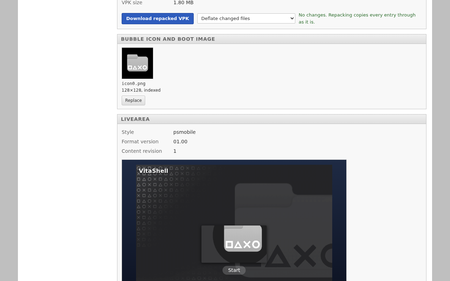Screen dimensions: 450x281
Task: Click the Style label
Action: [x=128, y=132]
